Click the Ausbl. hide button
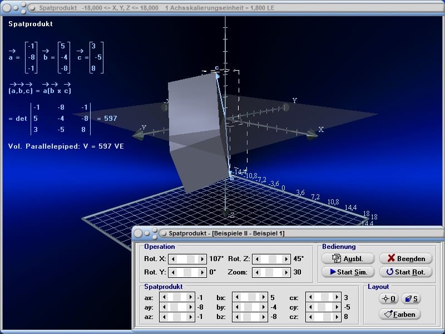 [348, 258]
